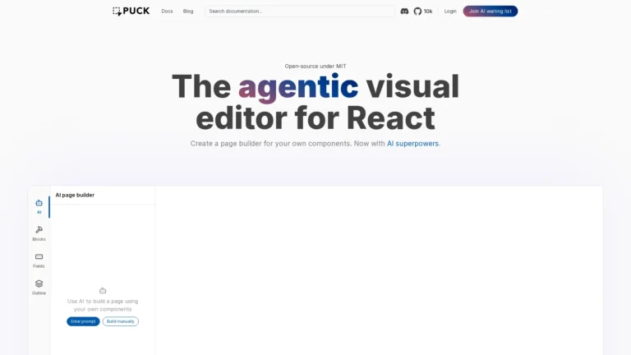Choose the Build manually button
The height and width of the screenshot is (355, 631).
pos(121,321)
